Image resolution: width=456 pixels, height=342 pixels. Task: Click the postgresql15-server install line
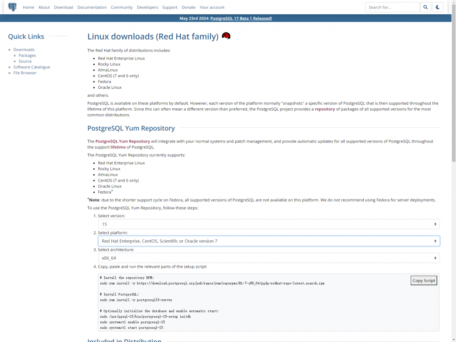pos(136,300)
